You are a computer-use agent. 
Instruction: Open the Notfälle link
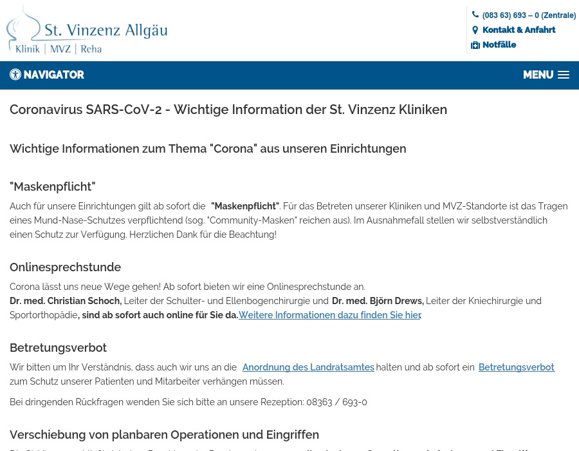coord(499,45)
